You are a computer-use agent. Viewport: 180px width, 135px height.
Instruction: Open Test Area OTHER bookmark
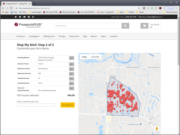coord(50,12)
